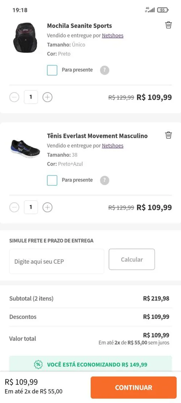Remove Tênis Everlast Movement via trash icon
The width and height of the screenshot is (181, 403).
[x=168, y=135]
